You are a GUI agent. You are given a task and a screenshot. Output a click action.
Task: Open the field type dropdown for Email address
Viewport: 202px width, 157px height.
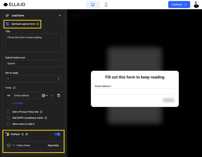click(x=45, y=95)
